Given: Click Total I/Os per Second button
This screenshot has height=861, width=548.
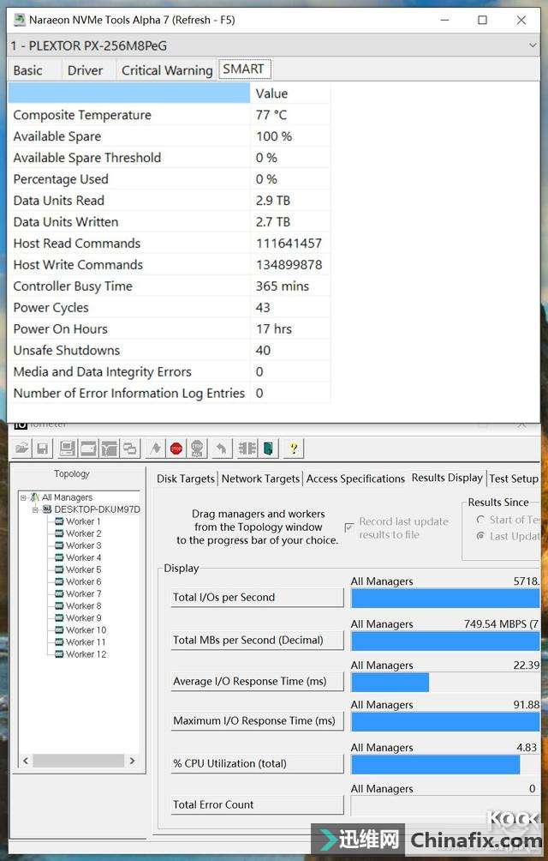Looking at the screenshot, I should click(257, 597).
